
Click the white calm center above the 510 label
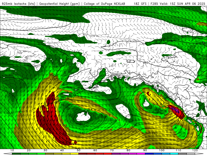[83, 117]
